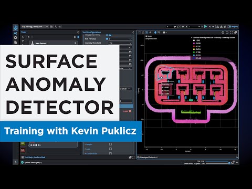Click the download replay data icon

[x=221, y=27]
